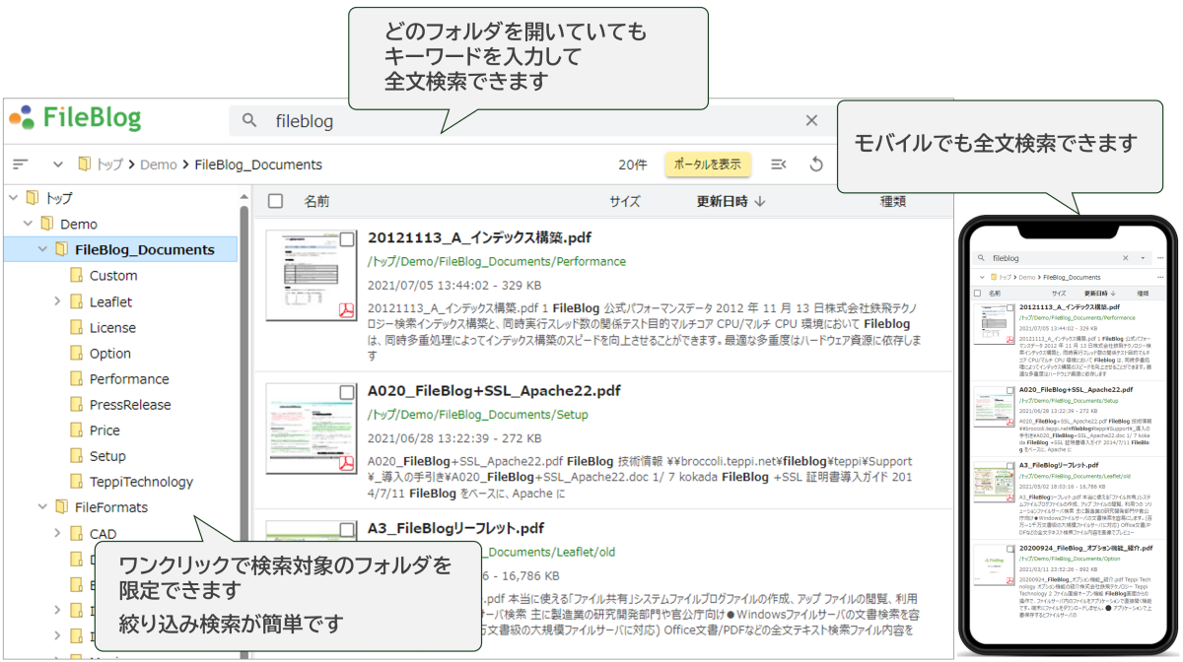The image size is (1183, 662).
Task: Select the Performance folder in the tree
Action: 129,378
